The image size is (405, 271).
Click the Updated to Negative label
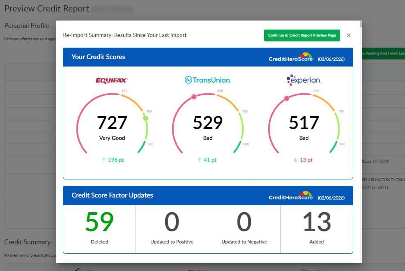(x=244, y=242)
